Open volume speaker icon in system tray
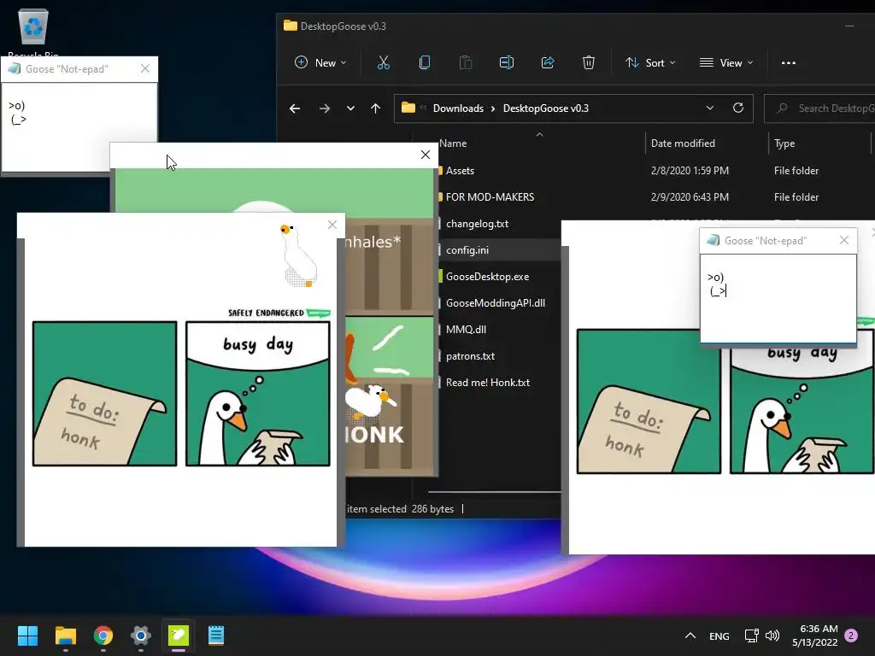Image resolution: width=875 pixels, height=656 pixels. (772, 635)
